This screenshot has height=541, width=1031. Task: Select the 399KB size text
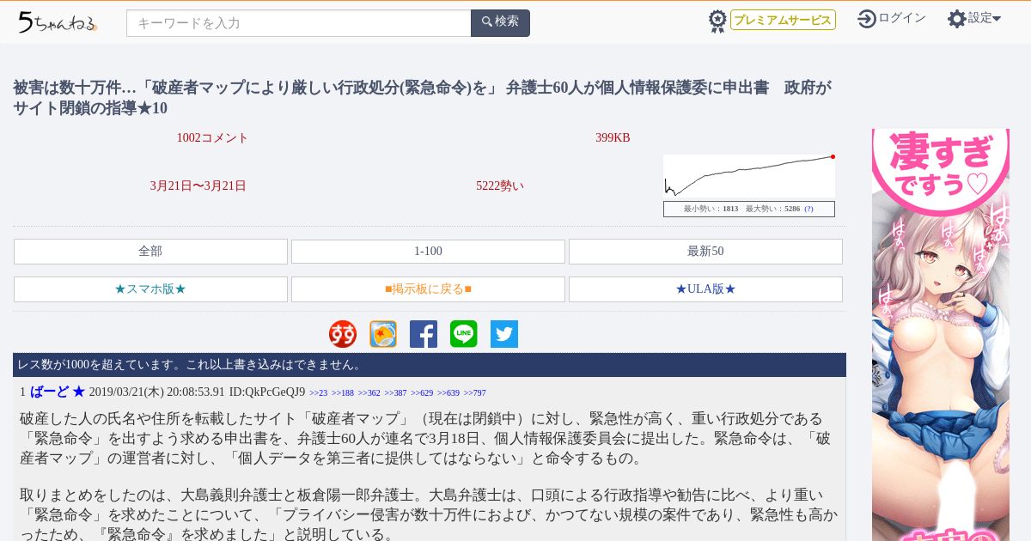point(613,138)
